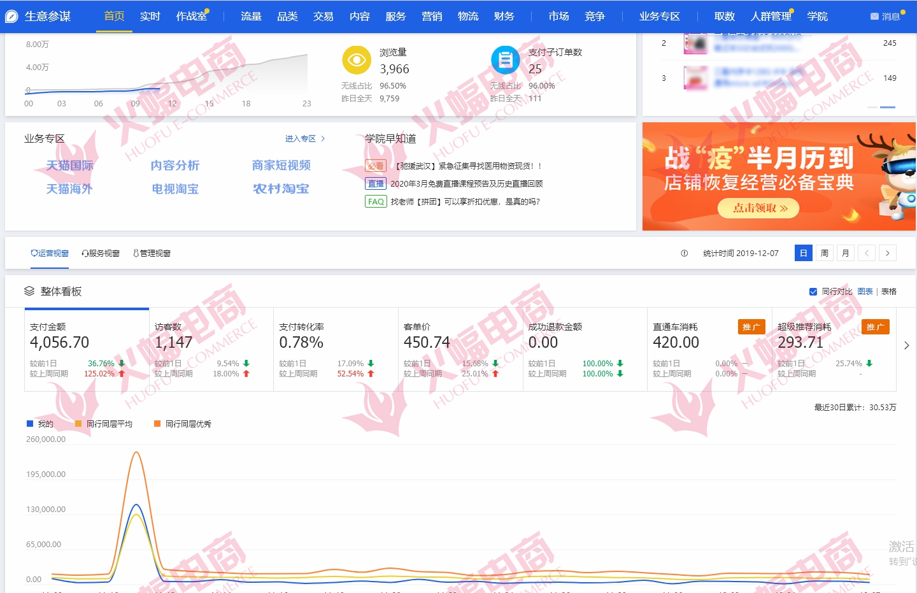
Task: Click the 浏览量 eye icon
Action: pos(357,61)
